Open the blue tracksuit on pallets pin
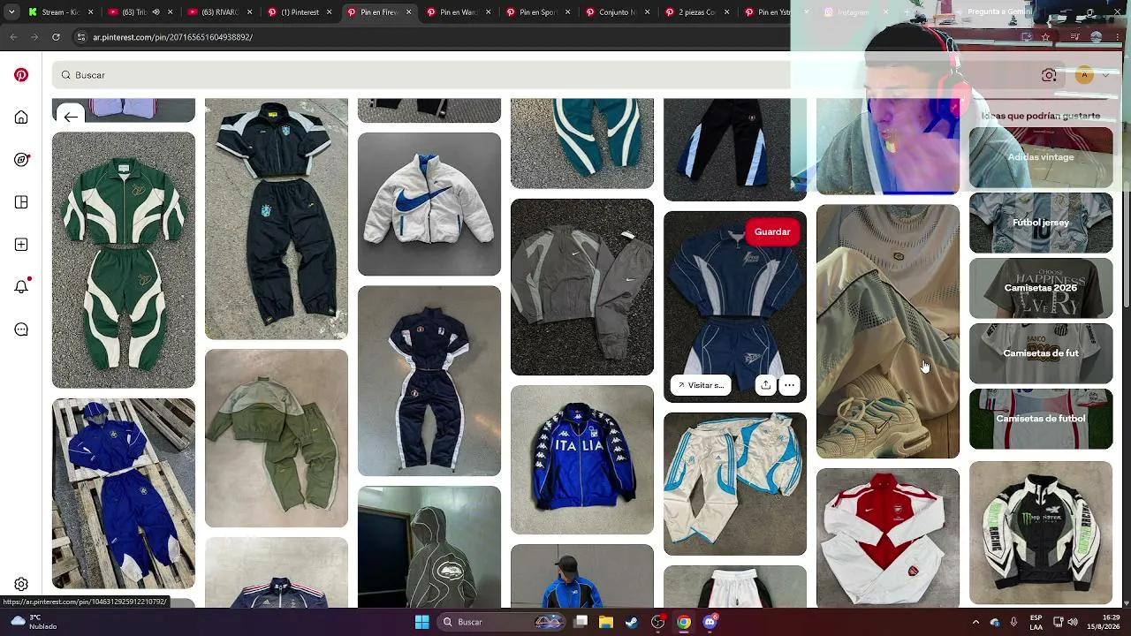 124,493
